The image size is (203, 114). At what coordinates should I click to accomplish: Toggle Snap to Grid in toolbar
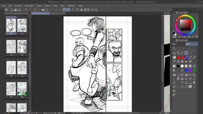[73, 10]
